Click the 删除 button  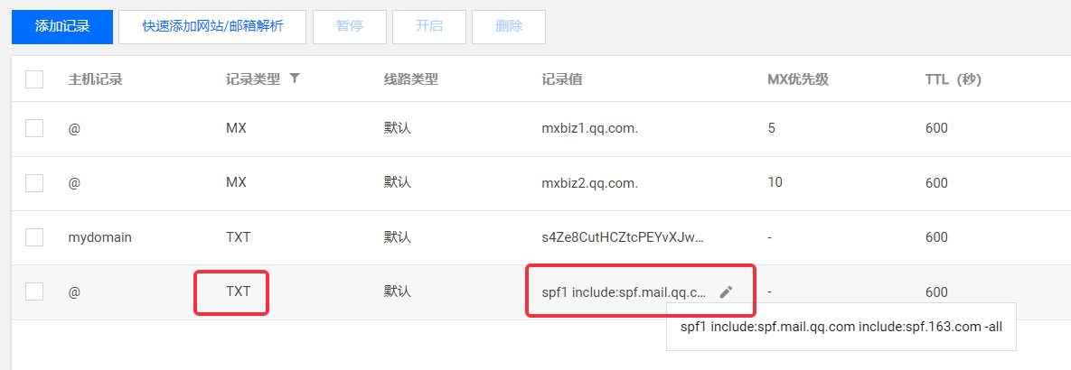509,26
